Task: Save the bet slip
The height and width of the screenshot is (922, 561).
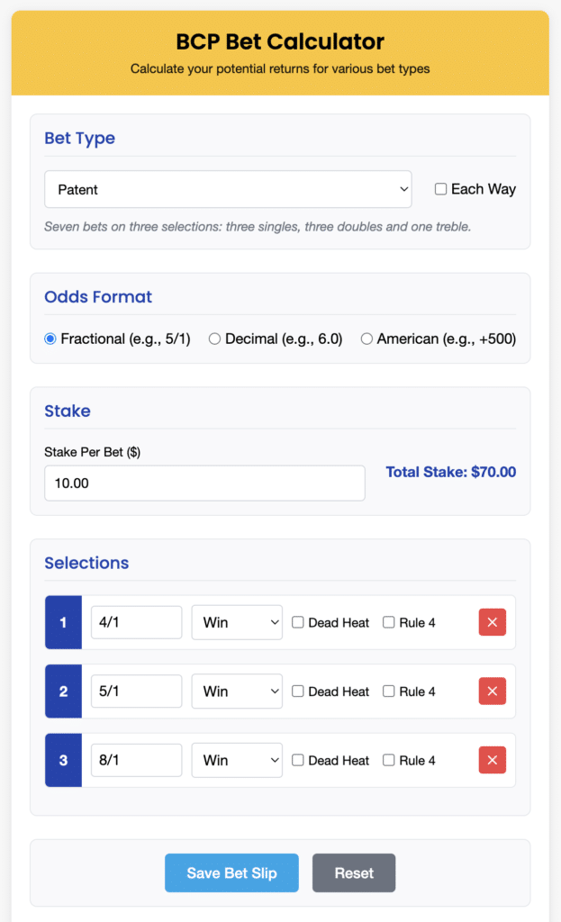Action: click(231, 872)
